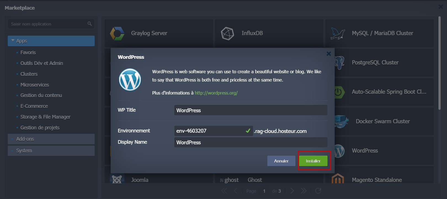
Task: Open the wordpress.org link
Action: coord(216,93)
